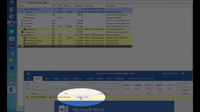200x112 pixels.
Task: Click the Tell me what you want to do box
Action: click(x=141, y=79)
